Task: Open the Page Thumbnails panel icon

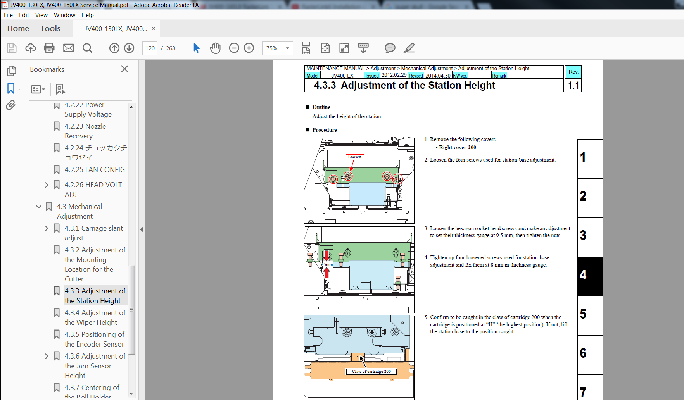Action: click(11, 71)
